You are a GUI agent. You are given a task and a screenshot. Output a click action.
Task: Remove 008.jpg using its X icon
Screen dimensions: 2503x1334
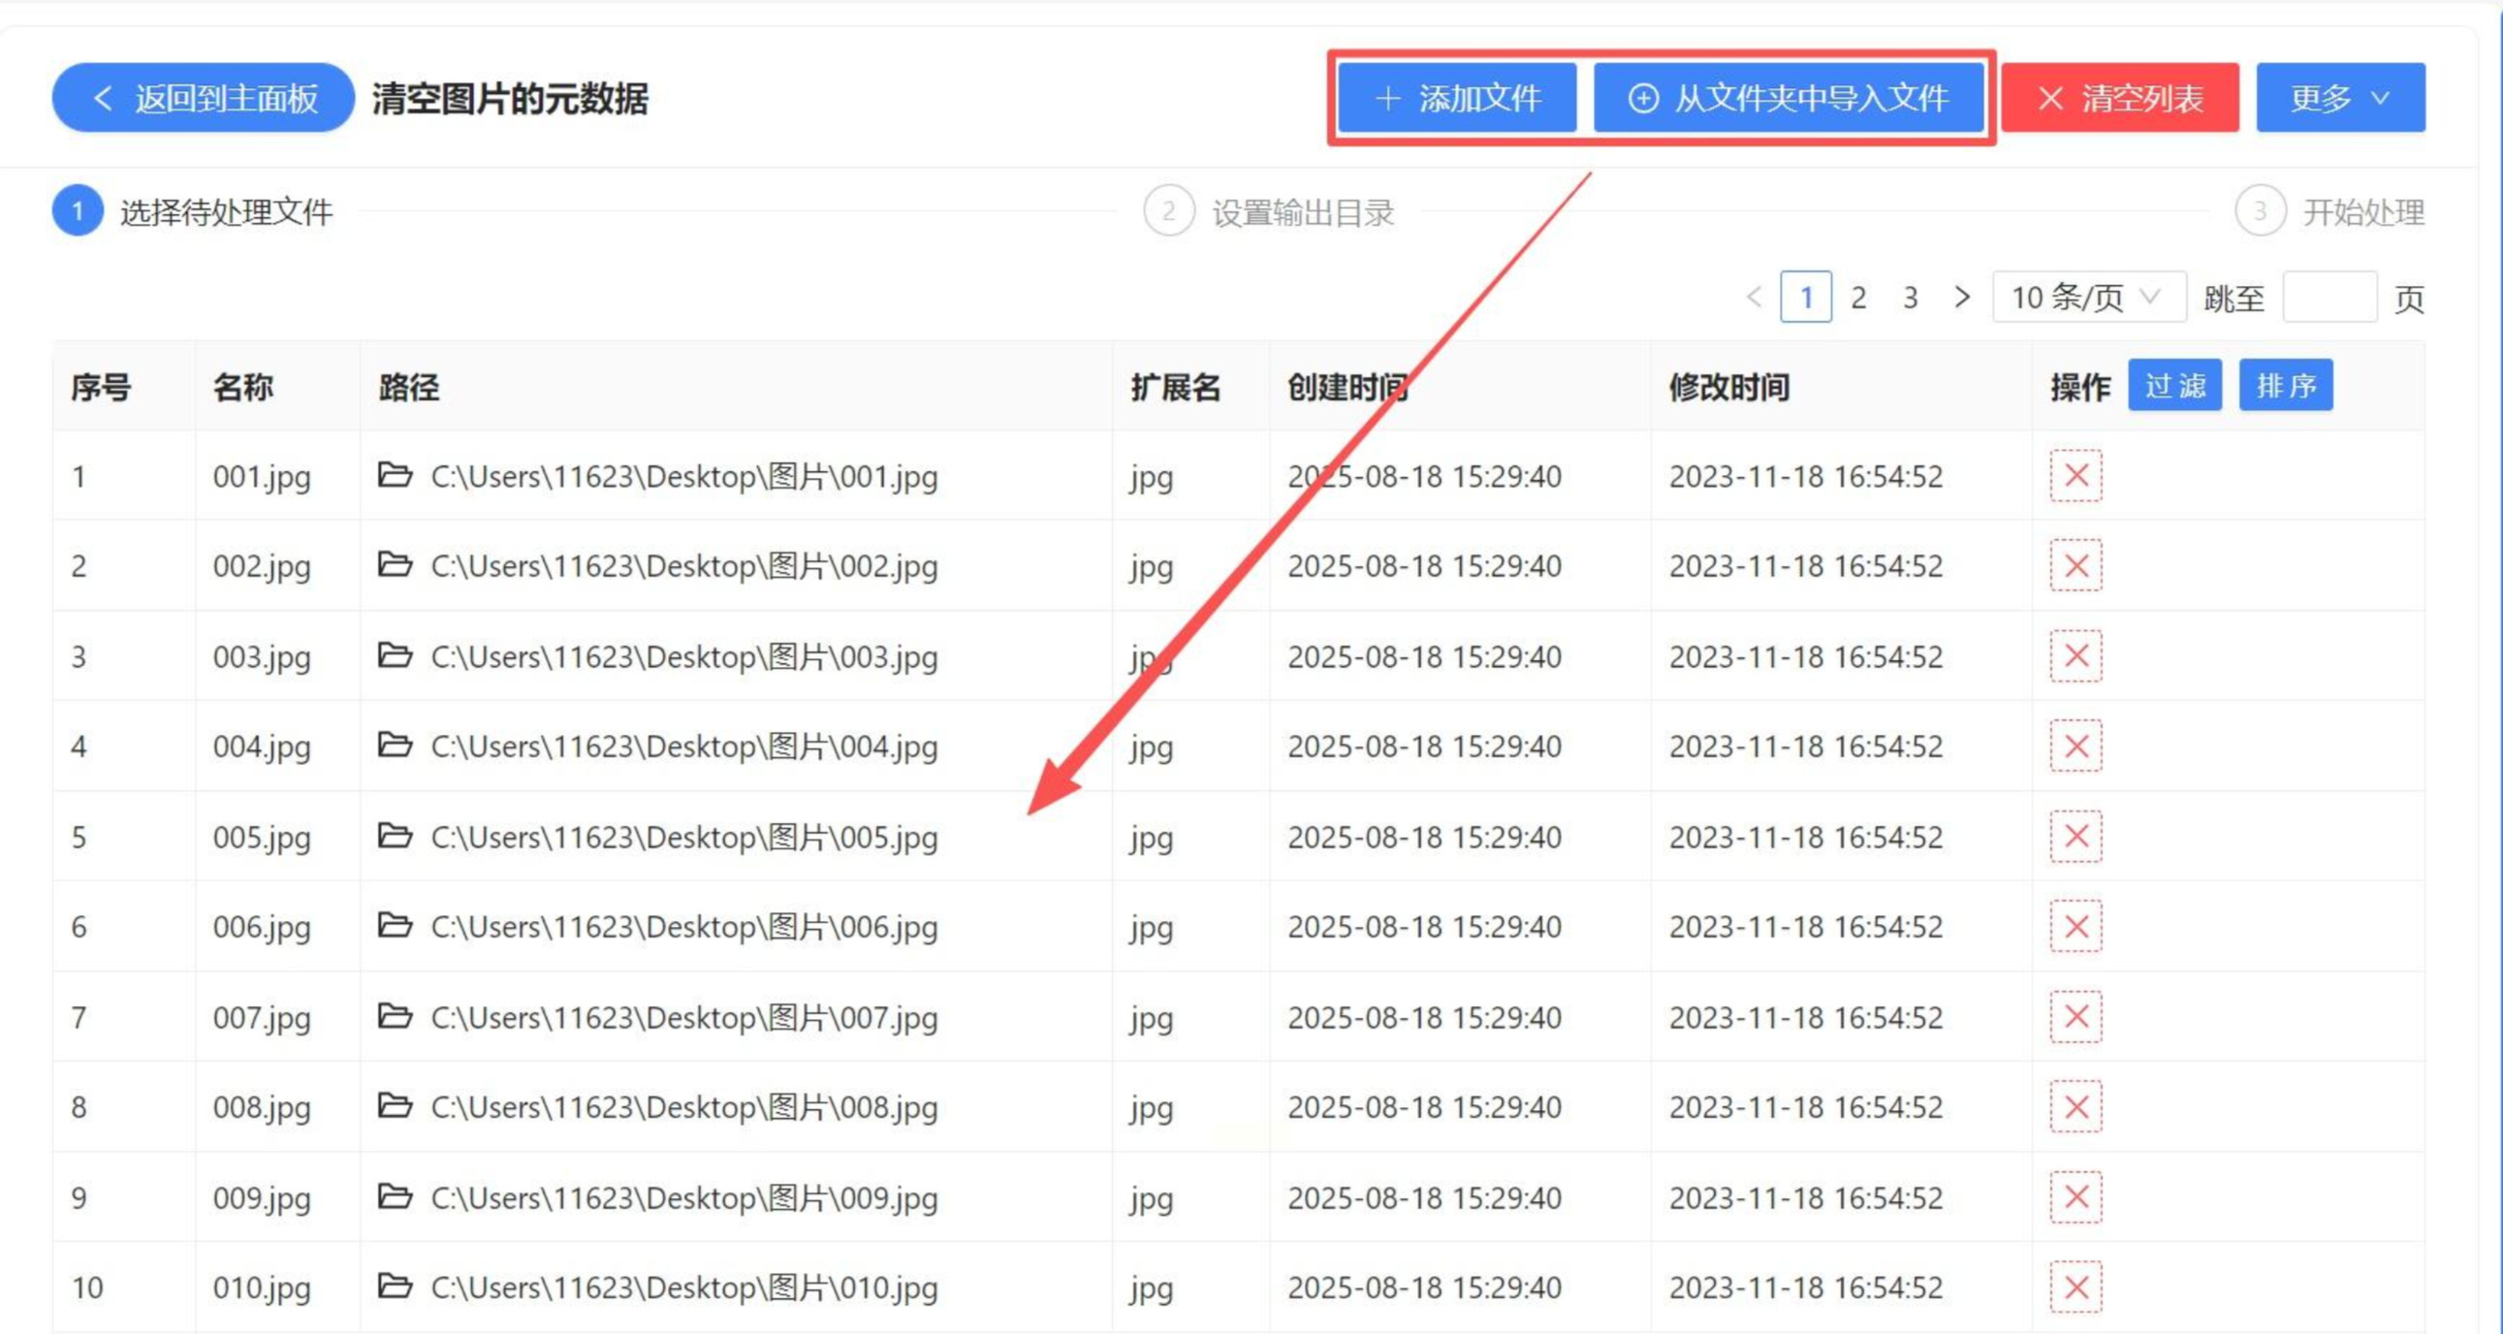pyautogui.click(x=2075, y=1106)
